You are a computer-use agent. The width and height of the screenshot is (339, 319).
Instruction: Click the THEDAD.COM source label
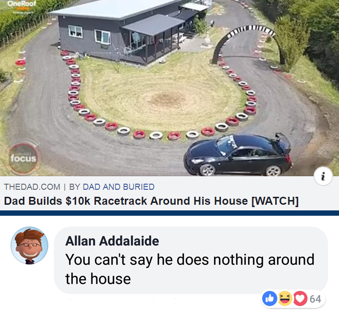(32, 187)
